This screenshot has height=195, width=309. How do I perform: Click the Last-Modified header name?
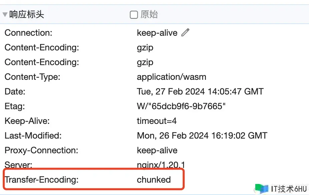tap(33, 136)
